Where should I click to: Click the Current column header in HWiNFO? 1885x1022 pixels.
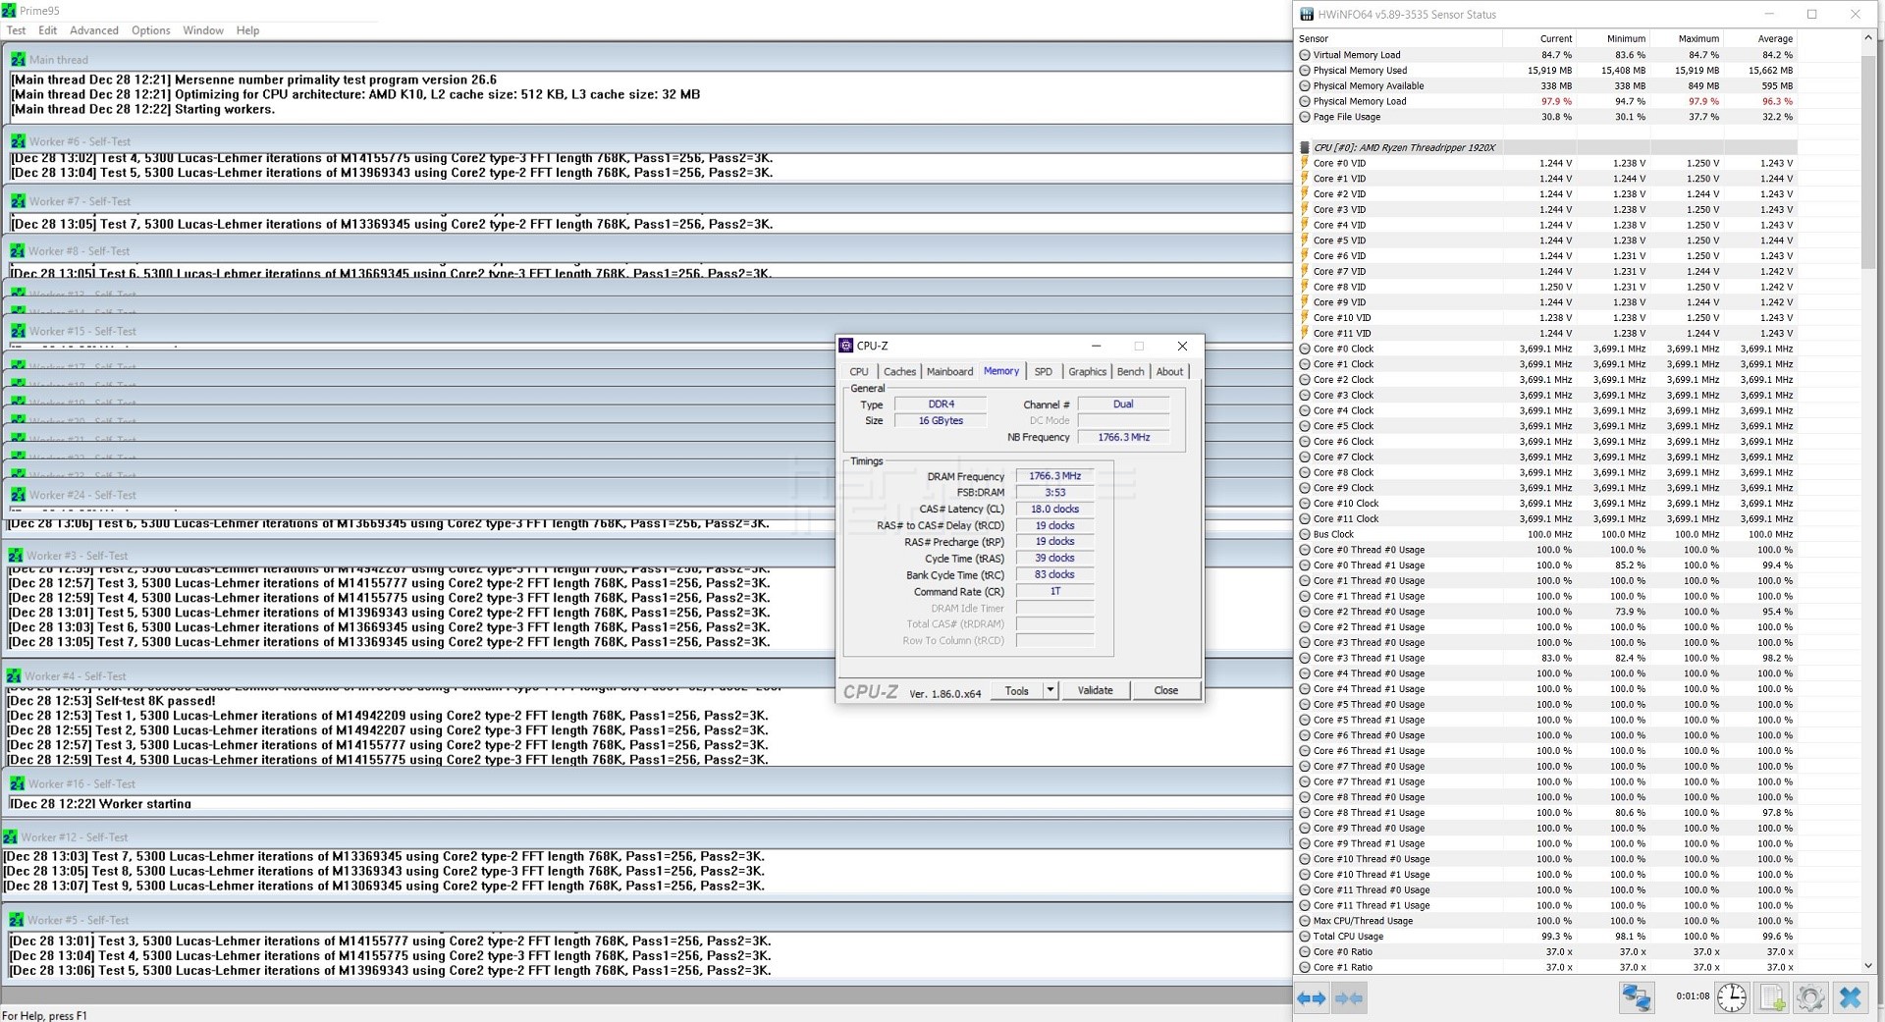(1539, 38)
